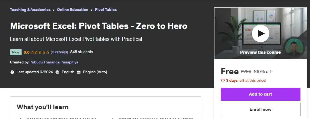Open the (0 ratings) link

pyautogui.click(x=59, y=52)
